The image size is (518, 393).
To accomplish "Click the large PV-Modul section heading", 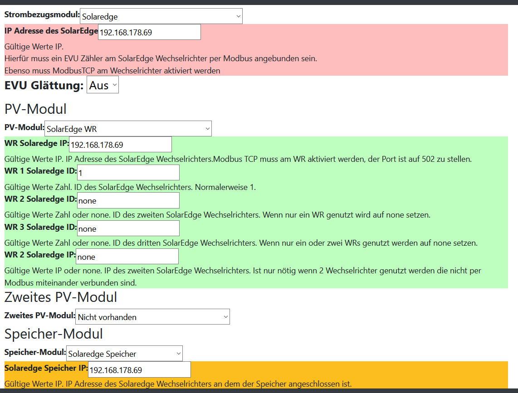I will pos(35,109).
